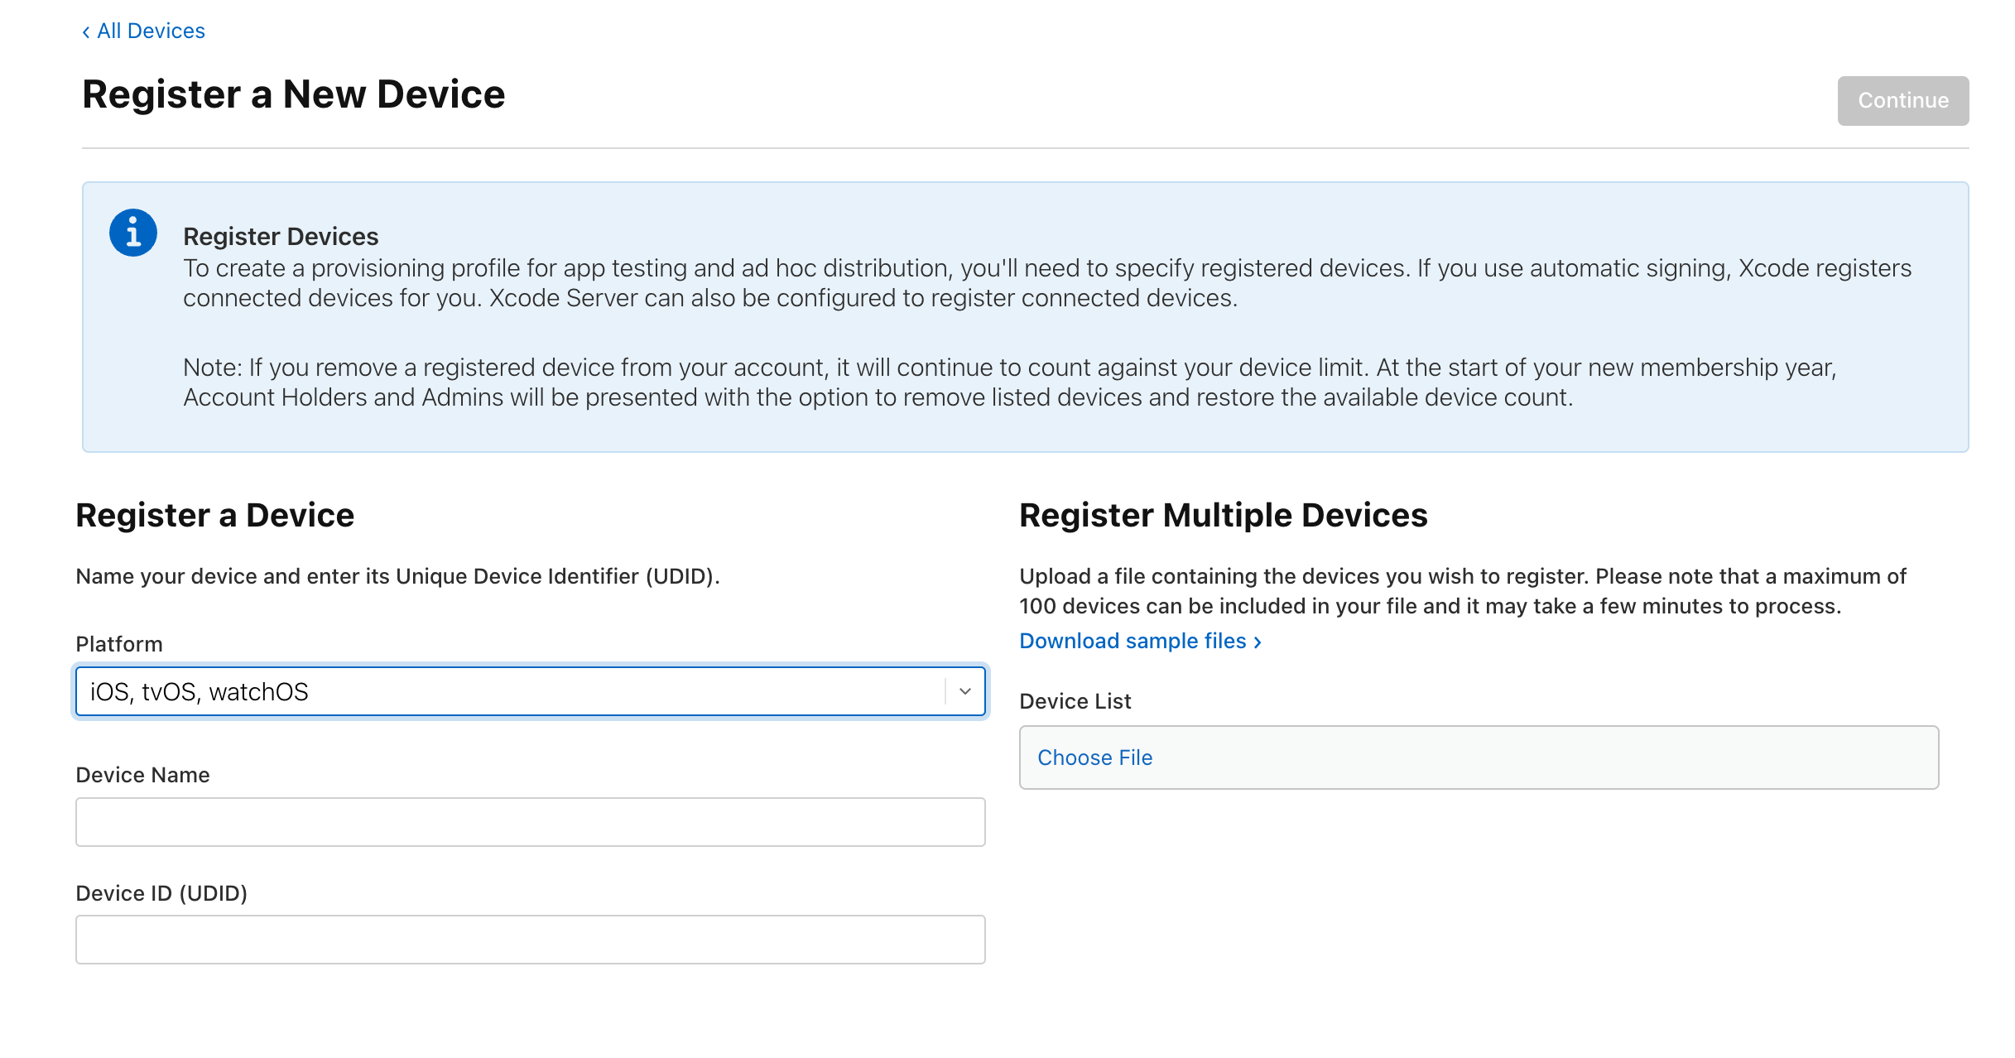Click Choose File to upload device list
The width and height of the screenshot is (2015, 1058).
tap(1094, 757)
